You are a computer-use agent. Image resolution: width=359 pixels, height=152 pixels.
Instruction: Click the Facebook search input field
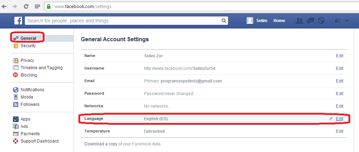click(x=123, y=21)
